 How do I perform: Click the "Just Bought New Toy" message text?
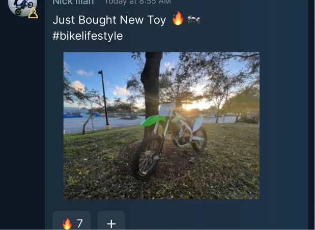tap(109, 20)
